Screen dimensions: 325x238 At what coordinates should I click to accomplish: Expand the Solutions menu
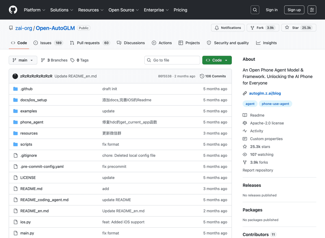click(x=62, y=10)
